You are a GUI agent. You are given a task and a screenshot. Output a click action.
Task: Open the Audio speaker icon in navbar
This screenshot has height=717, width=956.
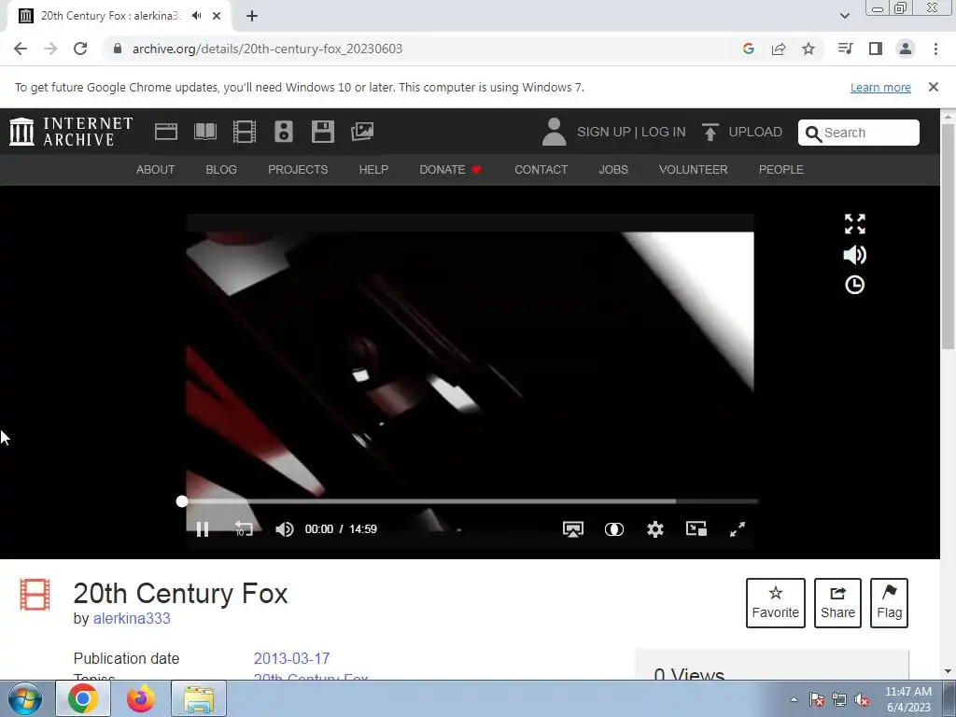284,132
